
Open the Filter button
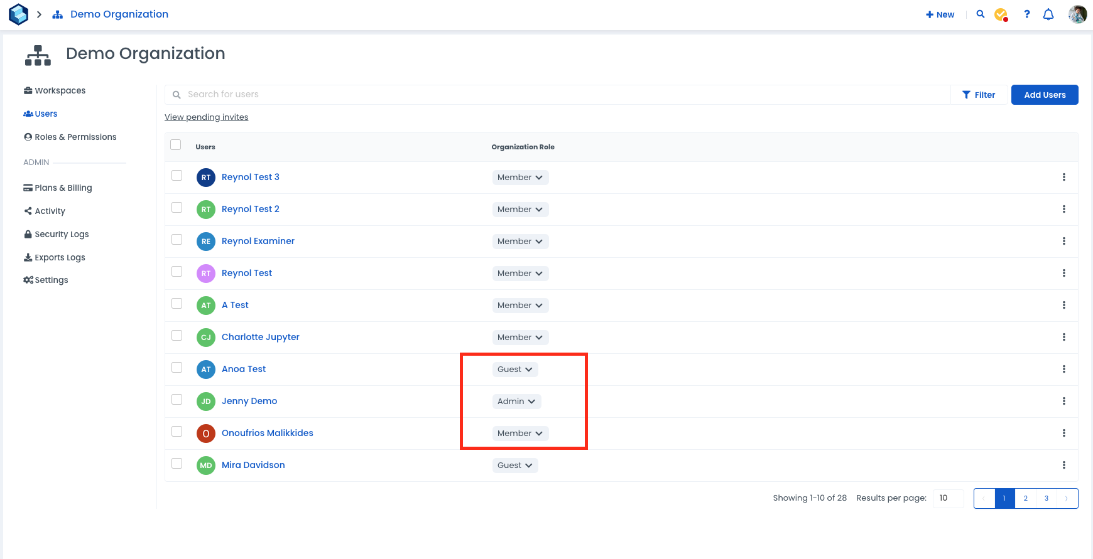pyautogui.click(x=979, y=95)
